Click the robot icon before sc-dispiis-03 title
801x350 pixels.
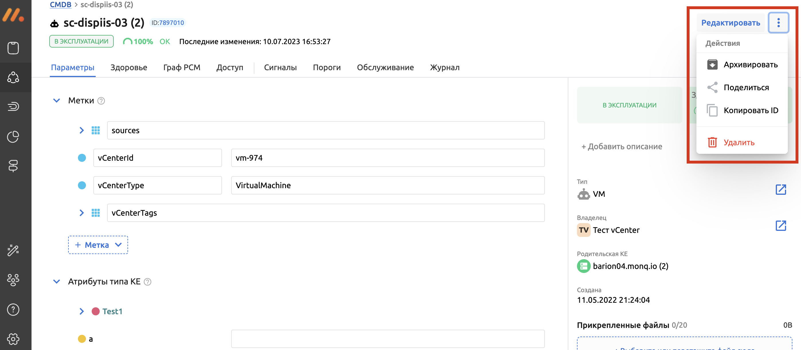(54, 23)
